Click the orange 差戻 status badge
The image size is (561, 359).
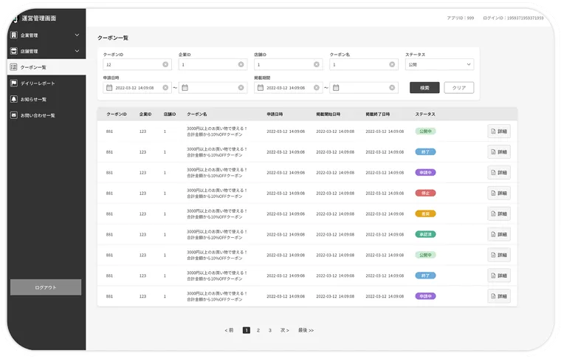425,213
